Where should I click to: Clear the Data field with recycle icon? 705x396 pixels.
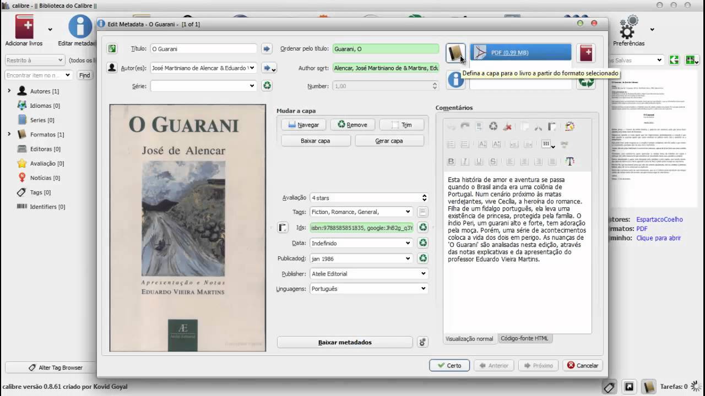(423, 243)
